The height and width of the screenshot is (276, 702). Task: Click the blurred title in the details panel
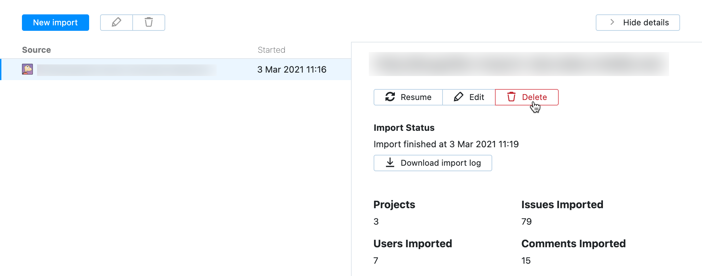click(519, 64)
